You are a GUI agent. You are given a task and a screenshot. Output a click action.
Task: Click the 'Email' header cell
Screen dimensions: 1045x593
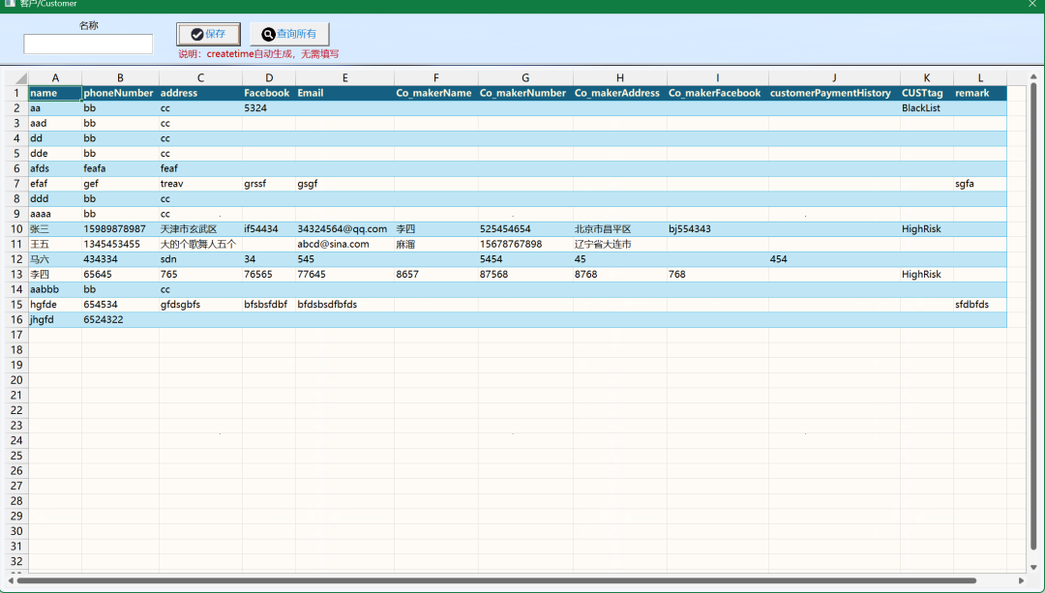[x=344, y=93]
